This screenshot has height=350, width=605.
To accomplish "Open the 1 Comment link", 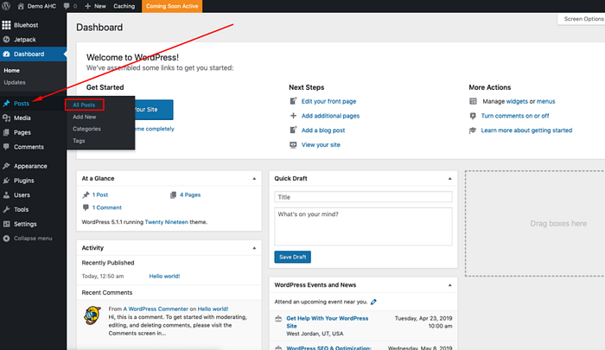I will [x=106, y=207].
